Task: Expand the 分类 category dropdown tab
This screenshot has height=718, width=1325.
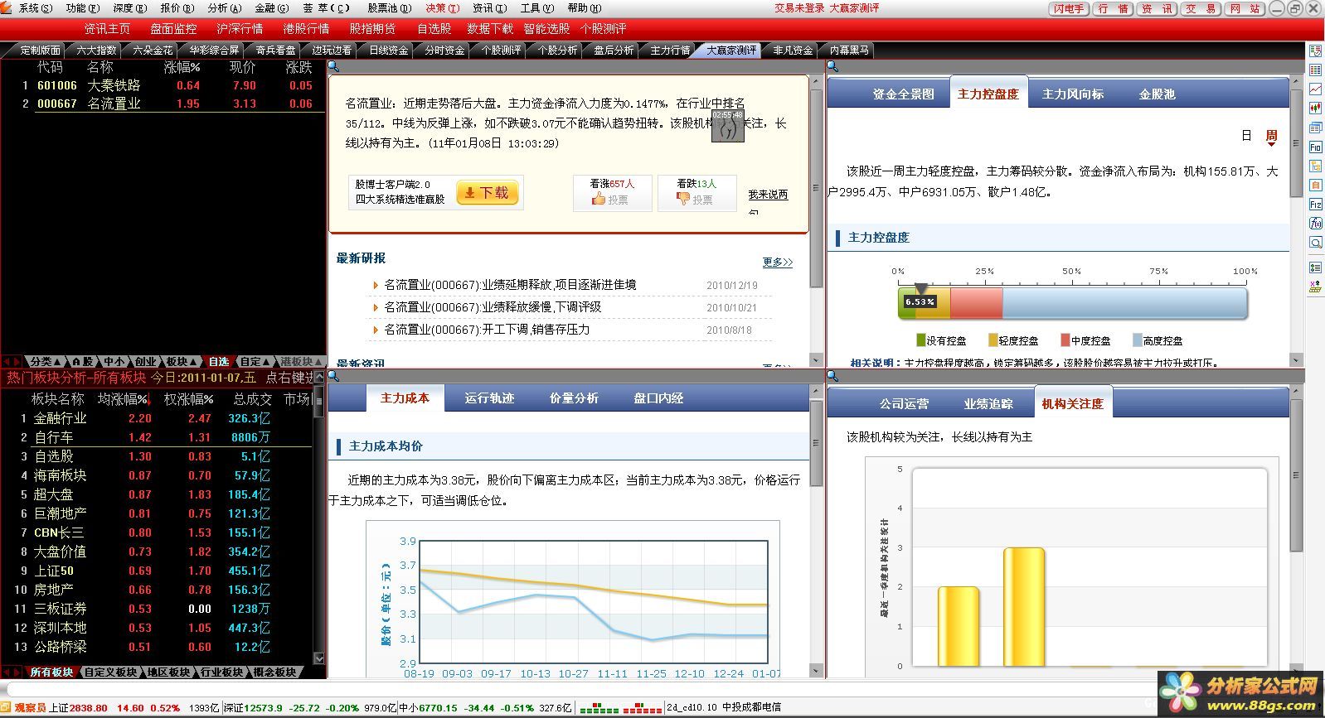Action: pos(46,362)
